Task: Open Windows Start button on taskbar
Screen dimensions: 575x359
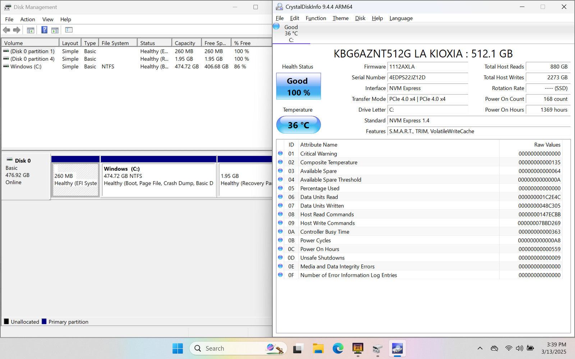Action: 178,348
